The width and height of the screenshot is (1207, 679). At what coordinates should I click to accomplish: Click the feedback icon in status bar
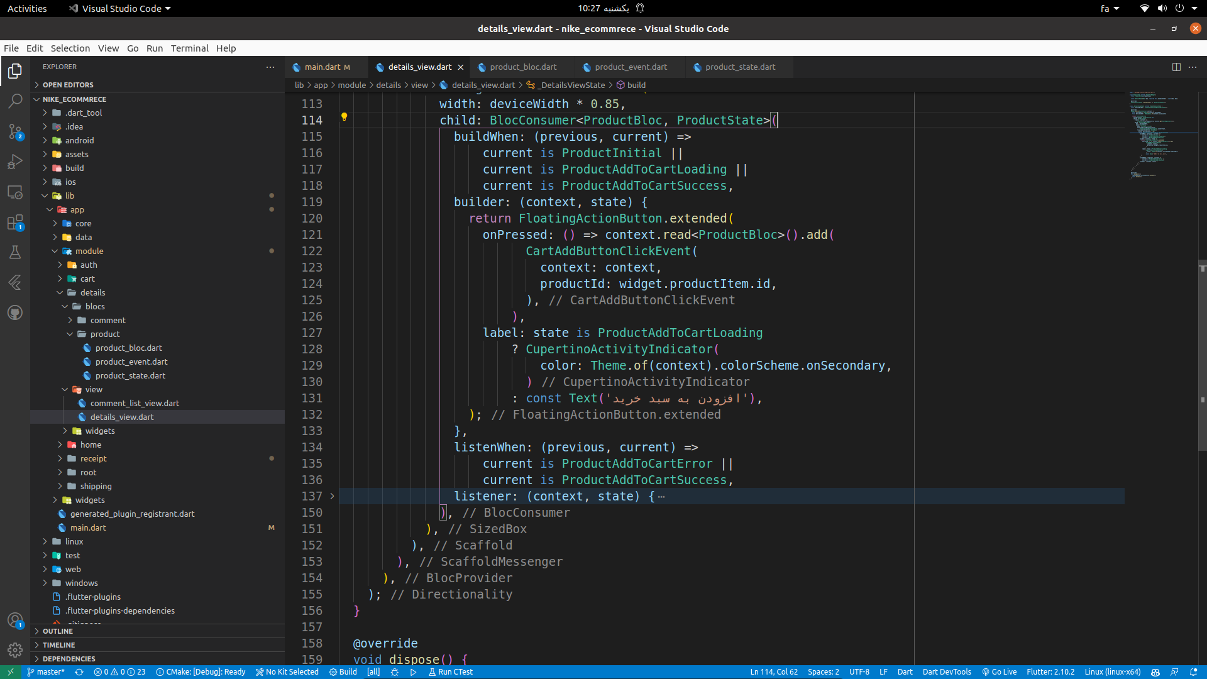1174,671
